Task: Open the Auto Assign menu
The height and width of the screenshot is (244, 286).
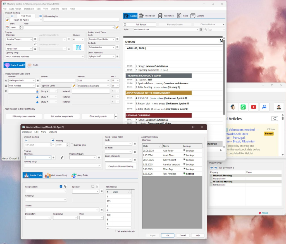Action: click(x=15, y=9)
